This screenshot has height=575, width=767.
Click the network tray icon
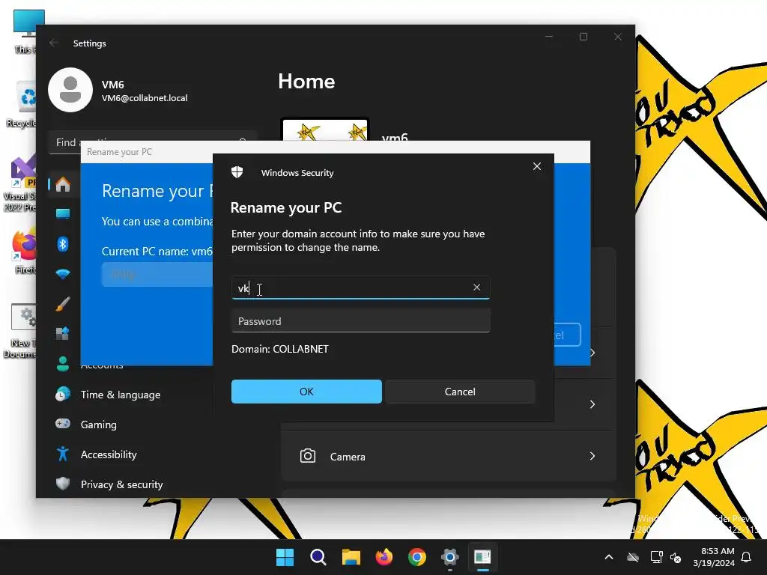click(x=656, y=557)
